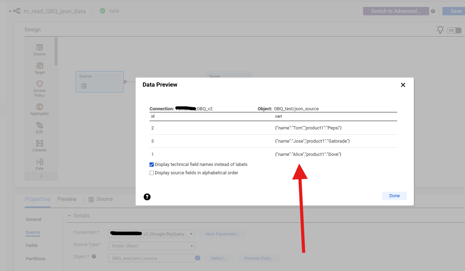
Task: Click the output arrow on the Source node
Action: 126,82
